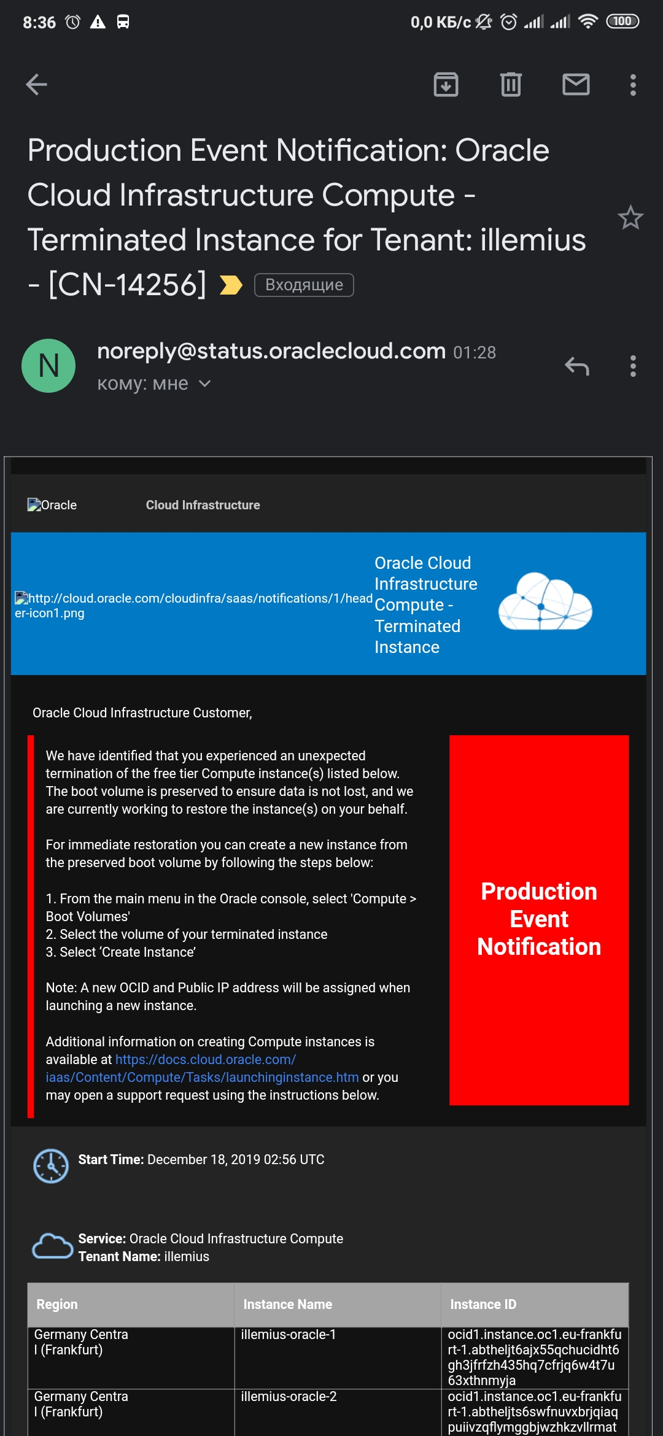Tap the cloud network illustration
663x1436 pixels.
[x=545, y=602]
